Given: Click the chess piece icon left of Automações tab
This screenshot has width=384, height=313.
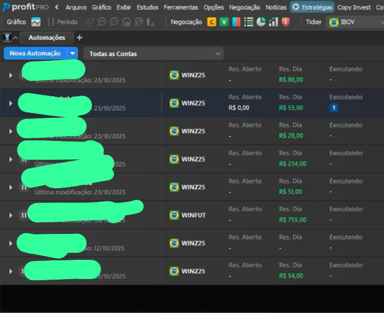Looking at the screenshot, I should point(8,38).
